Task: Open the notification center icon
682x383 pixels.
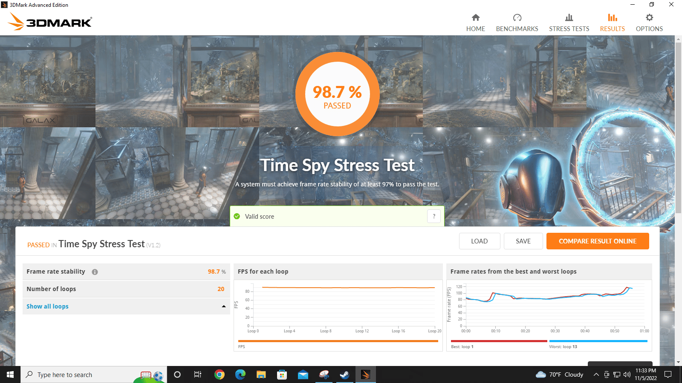Action: coord(668,374)
